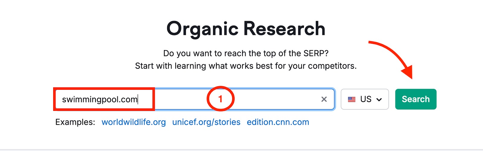This screenshot has width=483, height=151.
Task: Click the 'Do you want to reach' subtitle
Action: (246, 53)
